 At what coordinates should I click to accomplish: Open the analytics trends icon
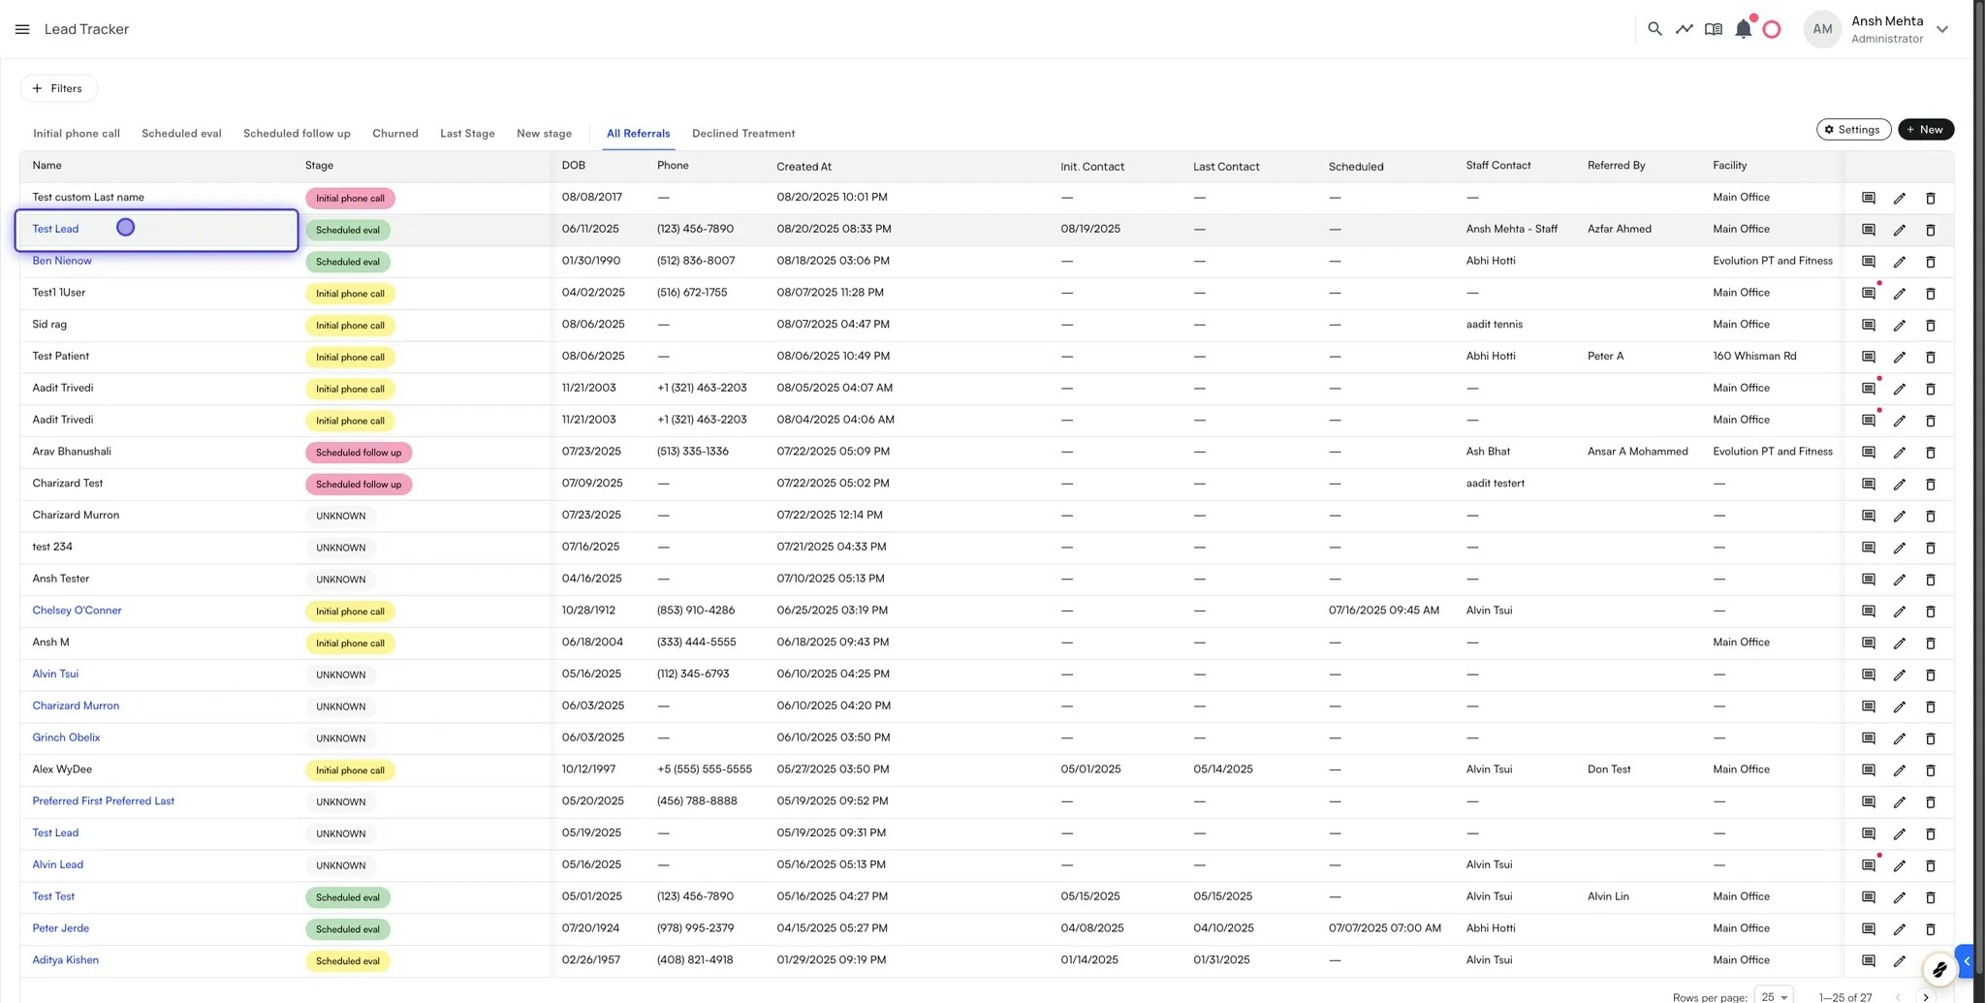(1685, 29)
